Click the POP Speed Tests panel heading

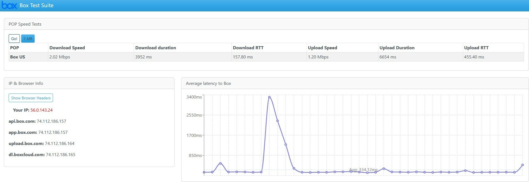click(x=25, y=24)
